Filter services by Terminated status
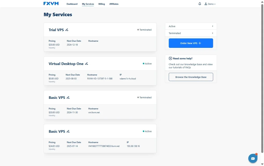Image resolution: width=264 pixels, height=166 pixels. click(191, 33)
